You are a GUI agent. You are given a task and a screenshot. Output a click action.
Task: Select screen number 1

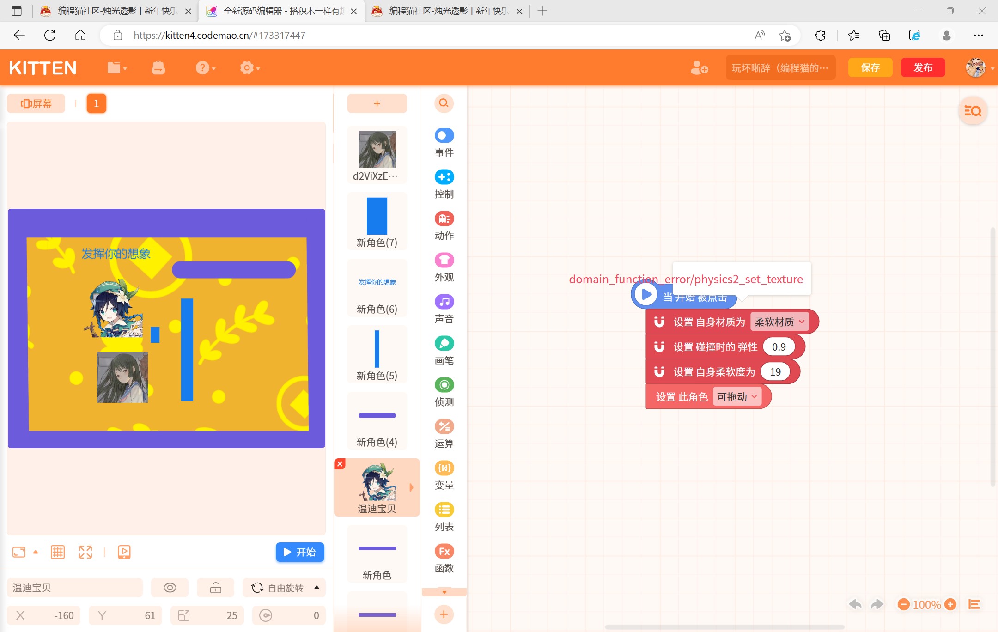[97, 103]
